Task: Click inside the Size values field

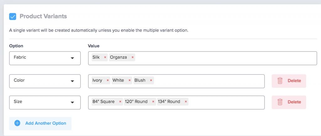Action: tap(226, 102)
